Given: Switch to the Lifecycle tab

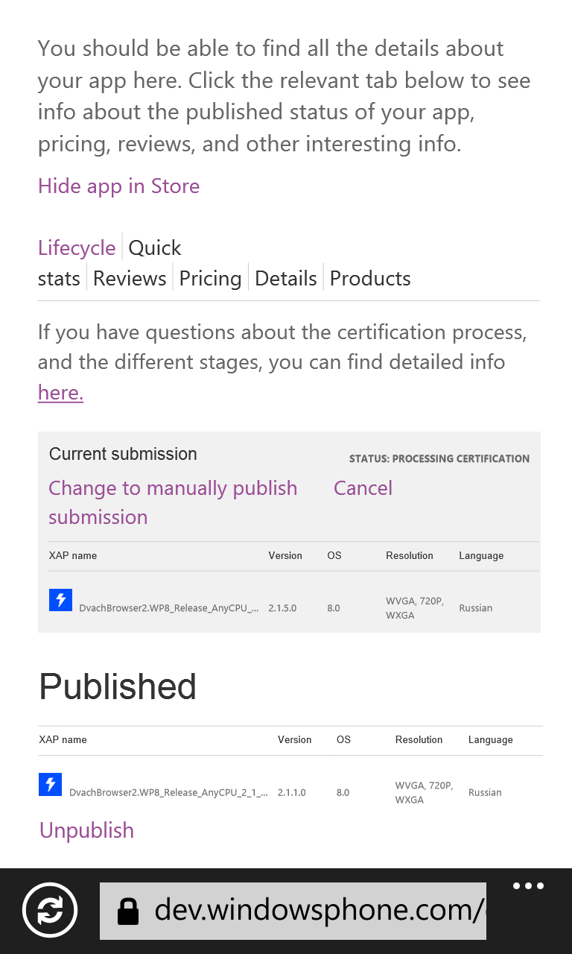Looking at the screenshot, I should [77, 247].
